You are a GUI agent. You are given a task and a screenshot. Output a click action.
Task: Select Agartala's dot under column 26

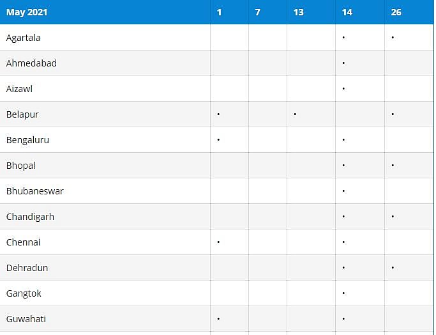pyautogui.click(x=393, y=38)
